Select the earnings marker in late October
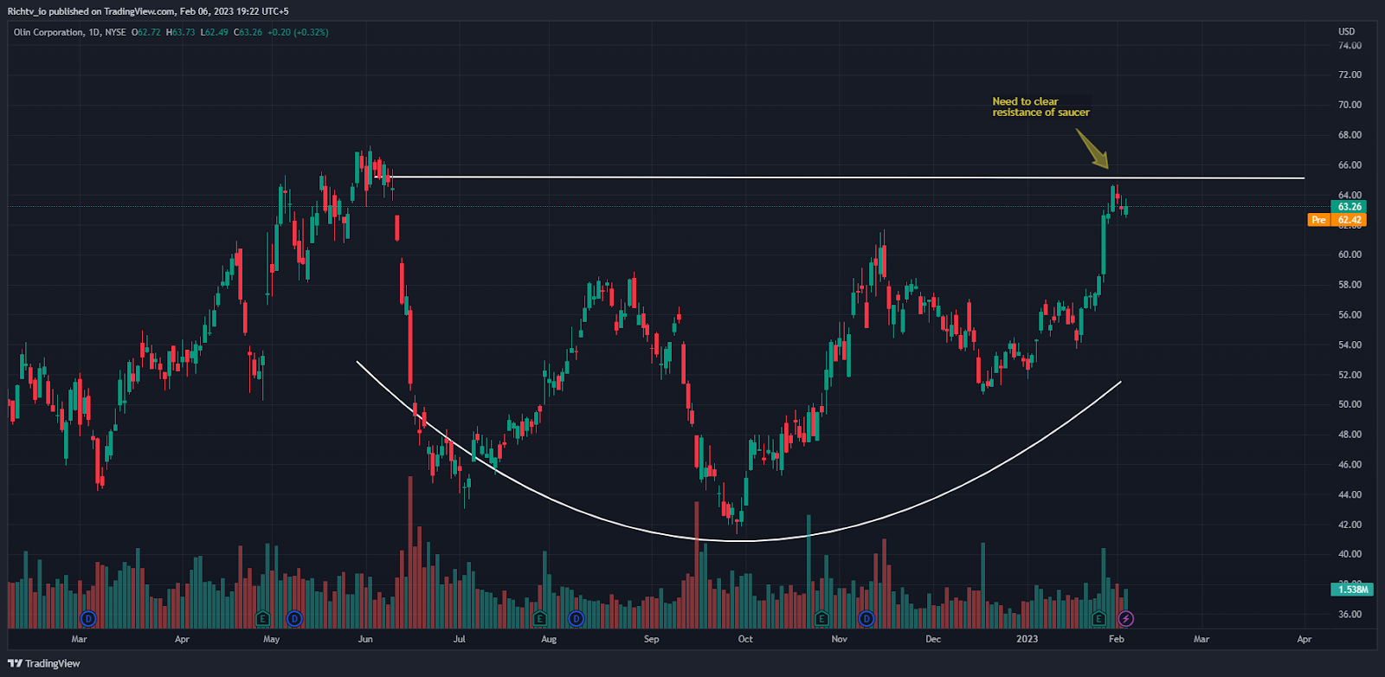The height and width of the screenshot is (677, 1385). (x=821, y=619)
